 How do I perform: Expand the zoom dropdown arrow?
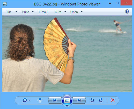(29, 100)
